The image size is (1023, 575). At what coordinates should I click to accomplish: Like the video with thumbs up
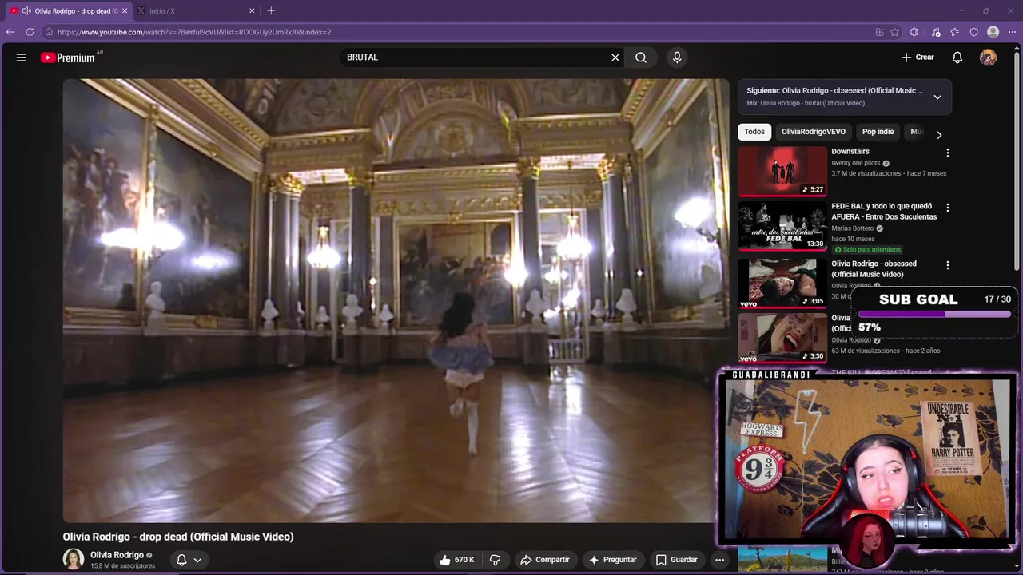tap(456, 560)
